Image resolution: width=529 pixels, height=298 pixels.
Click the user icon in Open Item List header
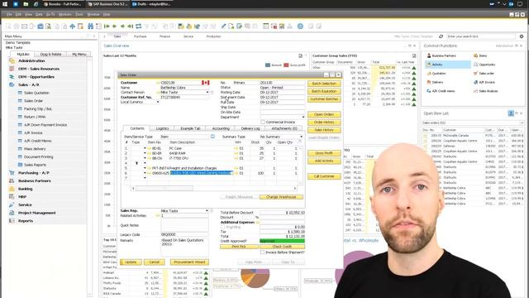511,113
